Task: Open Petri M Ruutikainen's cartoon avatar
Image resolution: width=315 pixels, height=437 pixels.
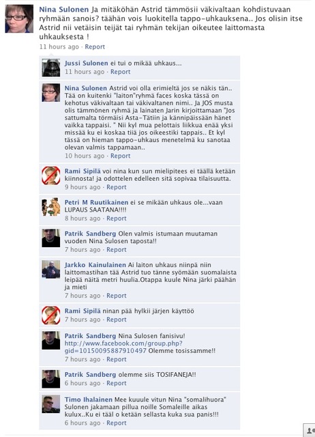Action: pos(51,207)
